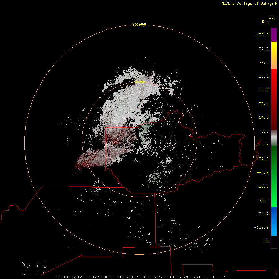
Task: Click the -109.8 velocity scale value
Action: click(x=261, y=228)
